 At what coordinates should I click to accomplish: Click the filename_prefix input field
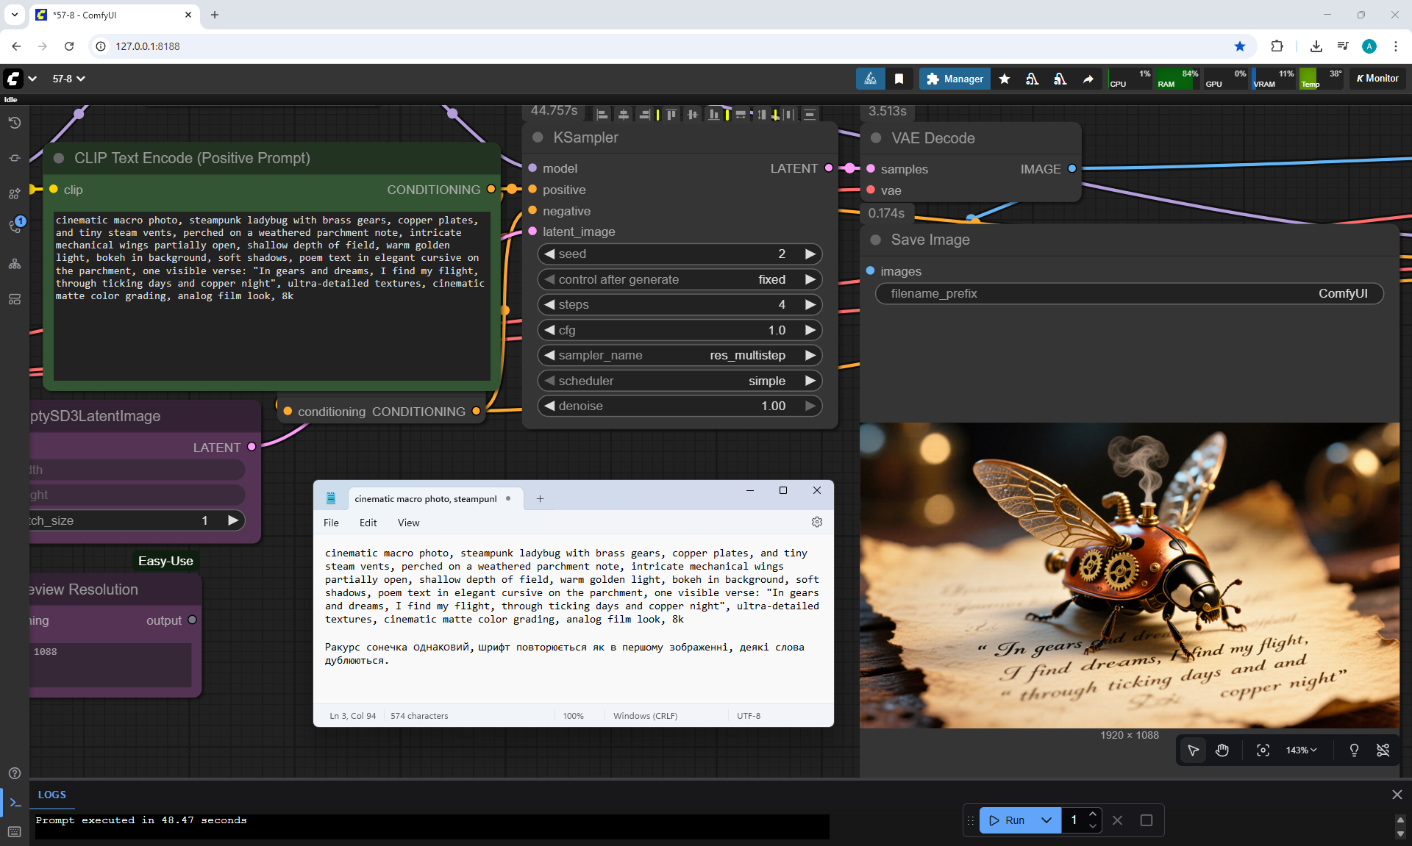tap(1129, 293)
